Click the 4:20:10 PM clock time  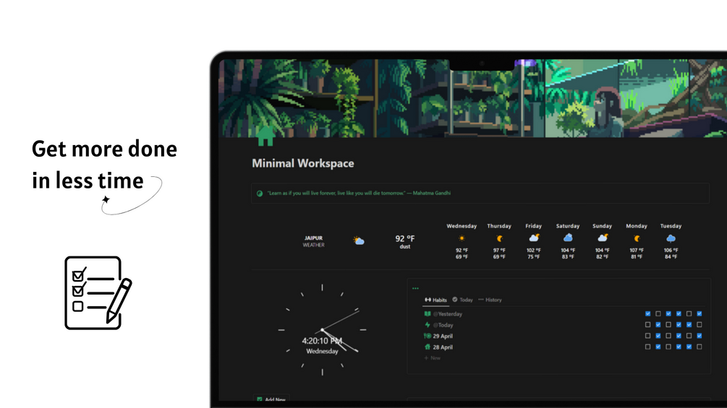click(322, 341)
